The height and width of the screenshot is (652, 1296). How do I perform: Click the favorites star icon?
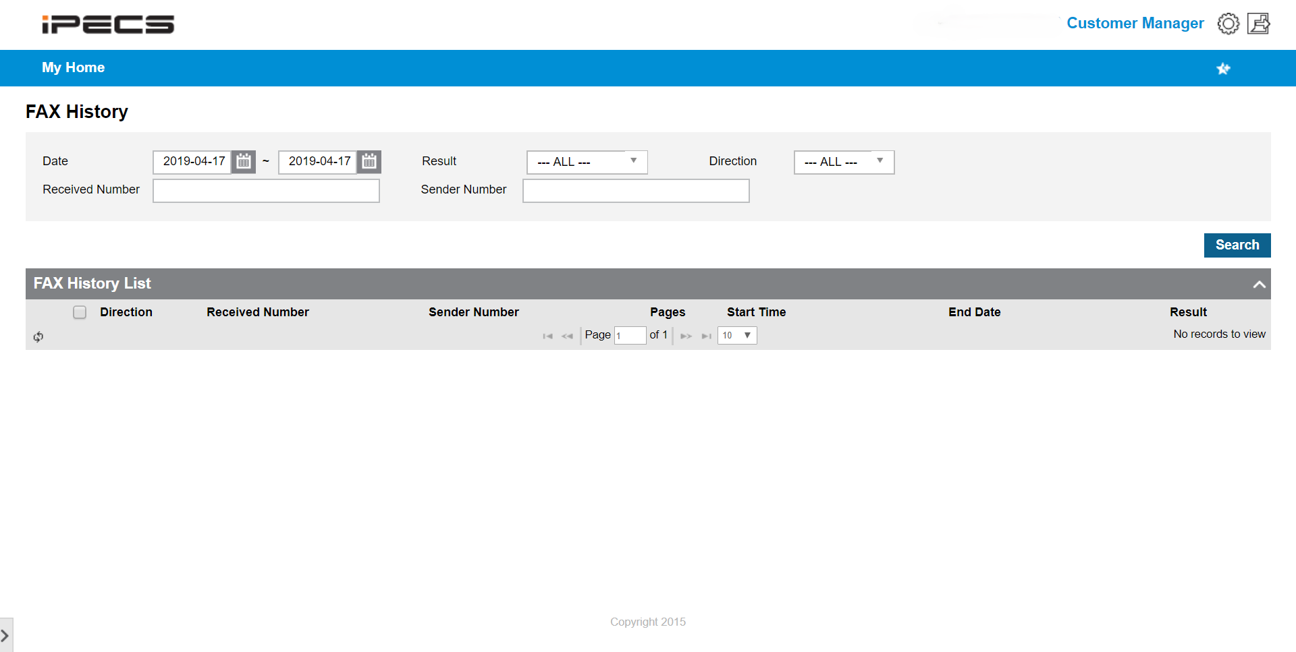point(1223,69)
